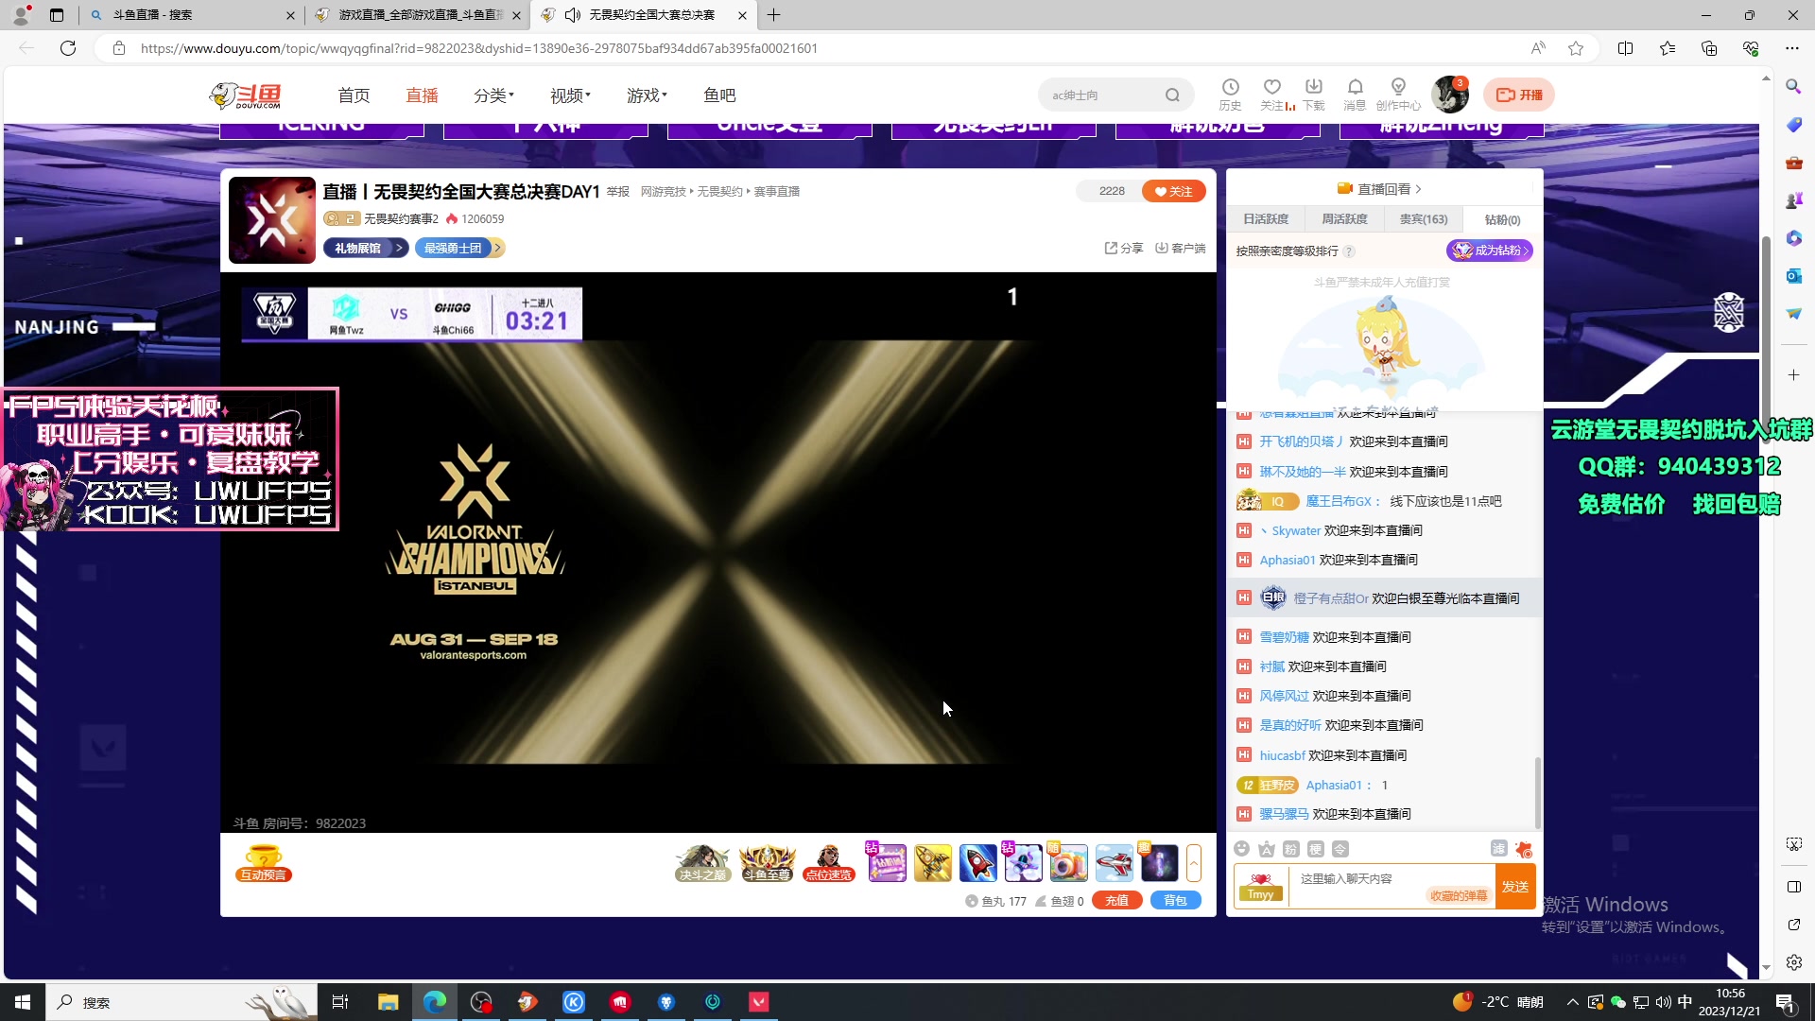Click the camera gift icon
Screen dimensions: 1815x1021
pyautogui.click(x=1069, y=863)
